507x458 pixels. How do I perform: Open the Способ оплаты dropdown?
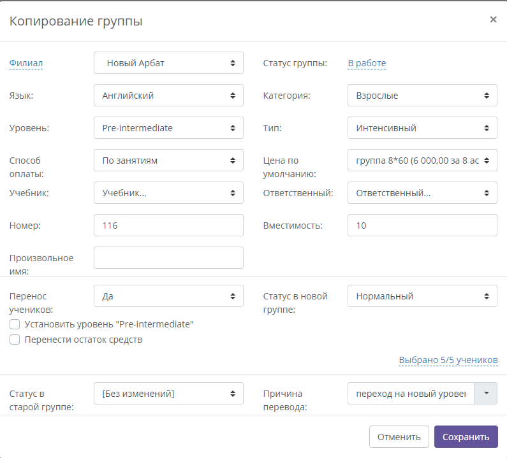click(x=168, y=161)
